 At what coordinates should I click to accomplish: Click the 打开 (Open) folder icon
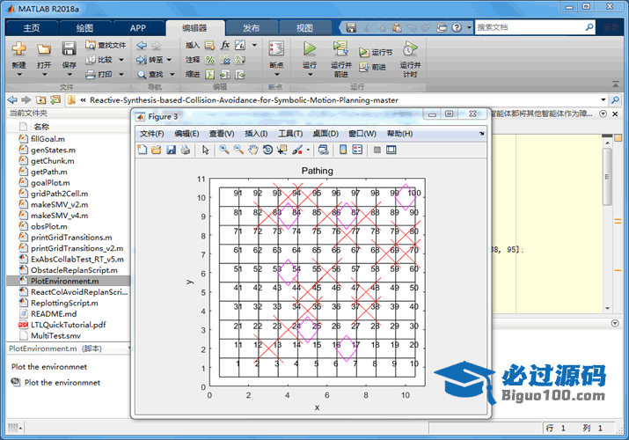[x=44, y=49]
